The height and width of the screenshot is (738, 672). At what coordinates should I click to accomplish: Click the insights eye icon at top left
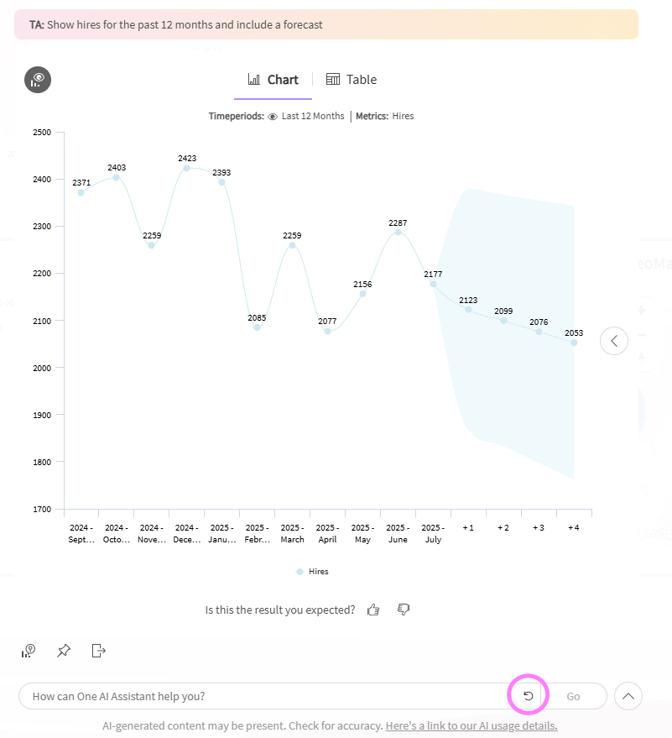pyautogui.click(x=38, y=80)
